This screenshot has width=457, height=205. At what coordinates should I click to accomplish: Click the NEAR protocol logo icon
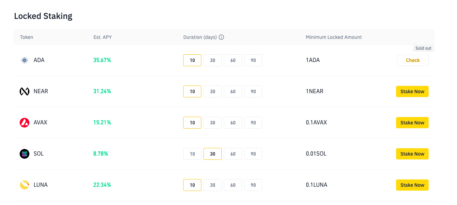point(25,91)
